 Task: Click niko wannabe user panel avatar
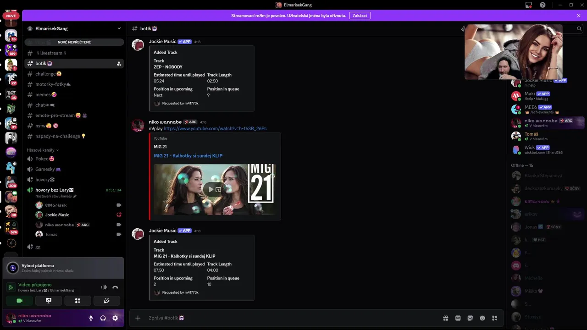[11, 318]
